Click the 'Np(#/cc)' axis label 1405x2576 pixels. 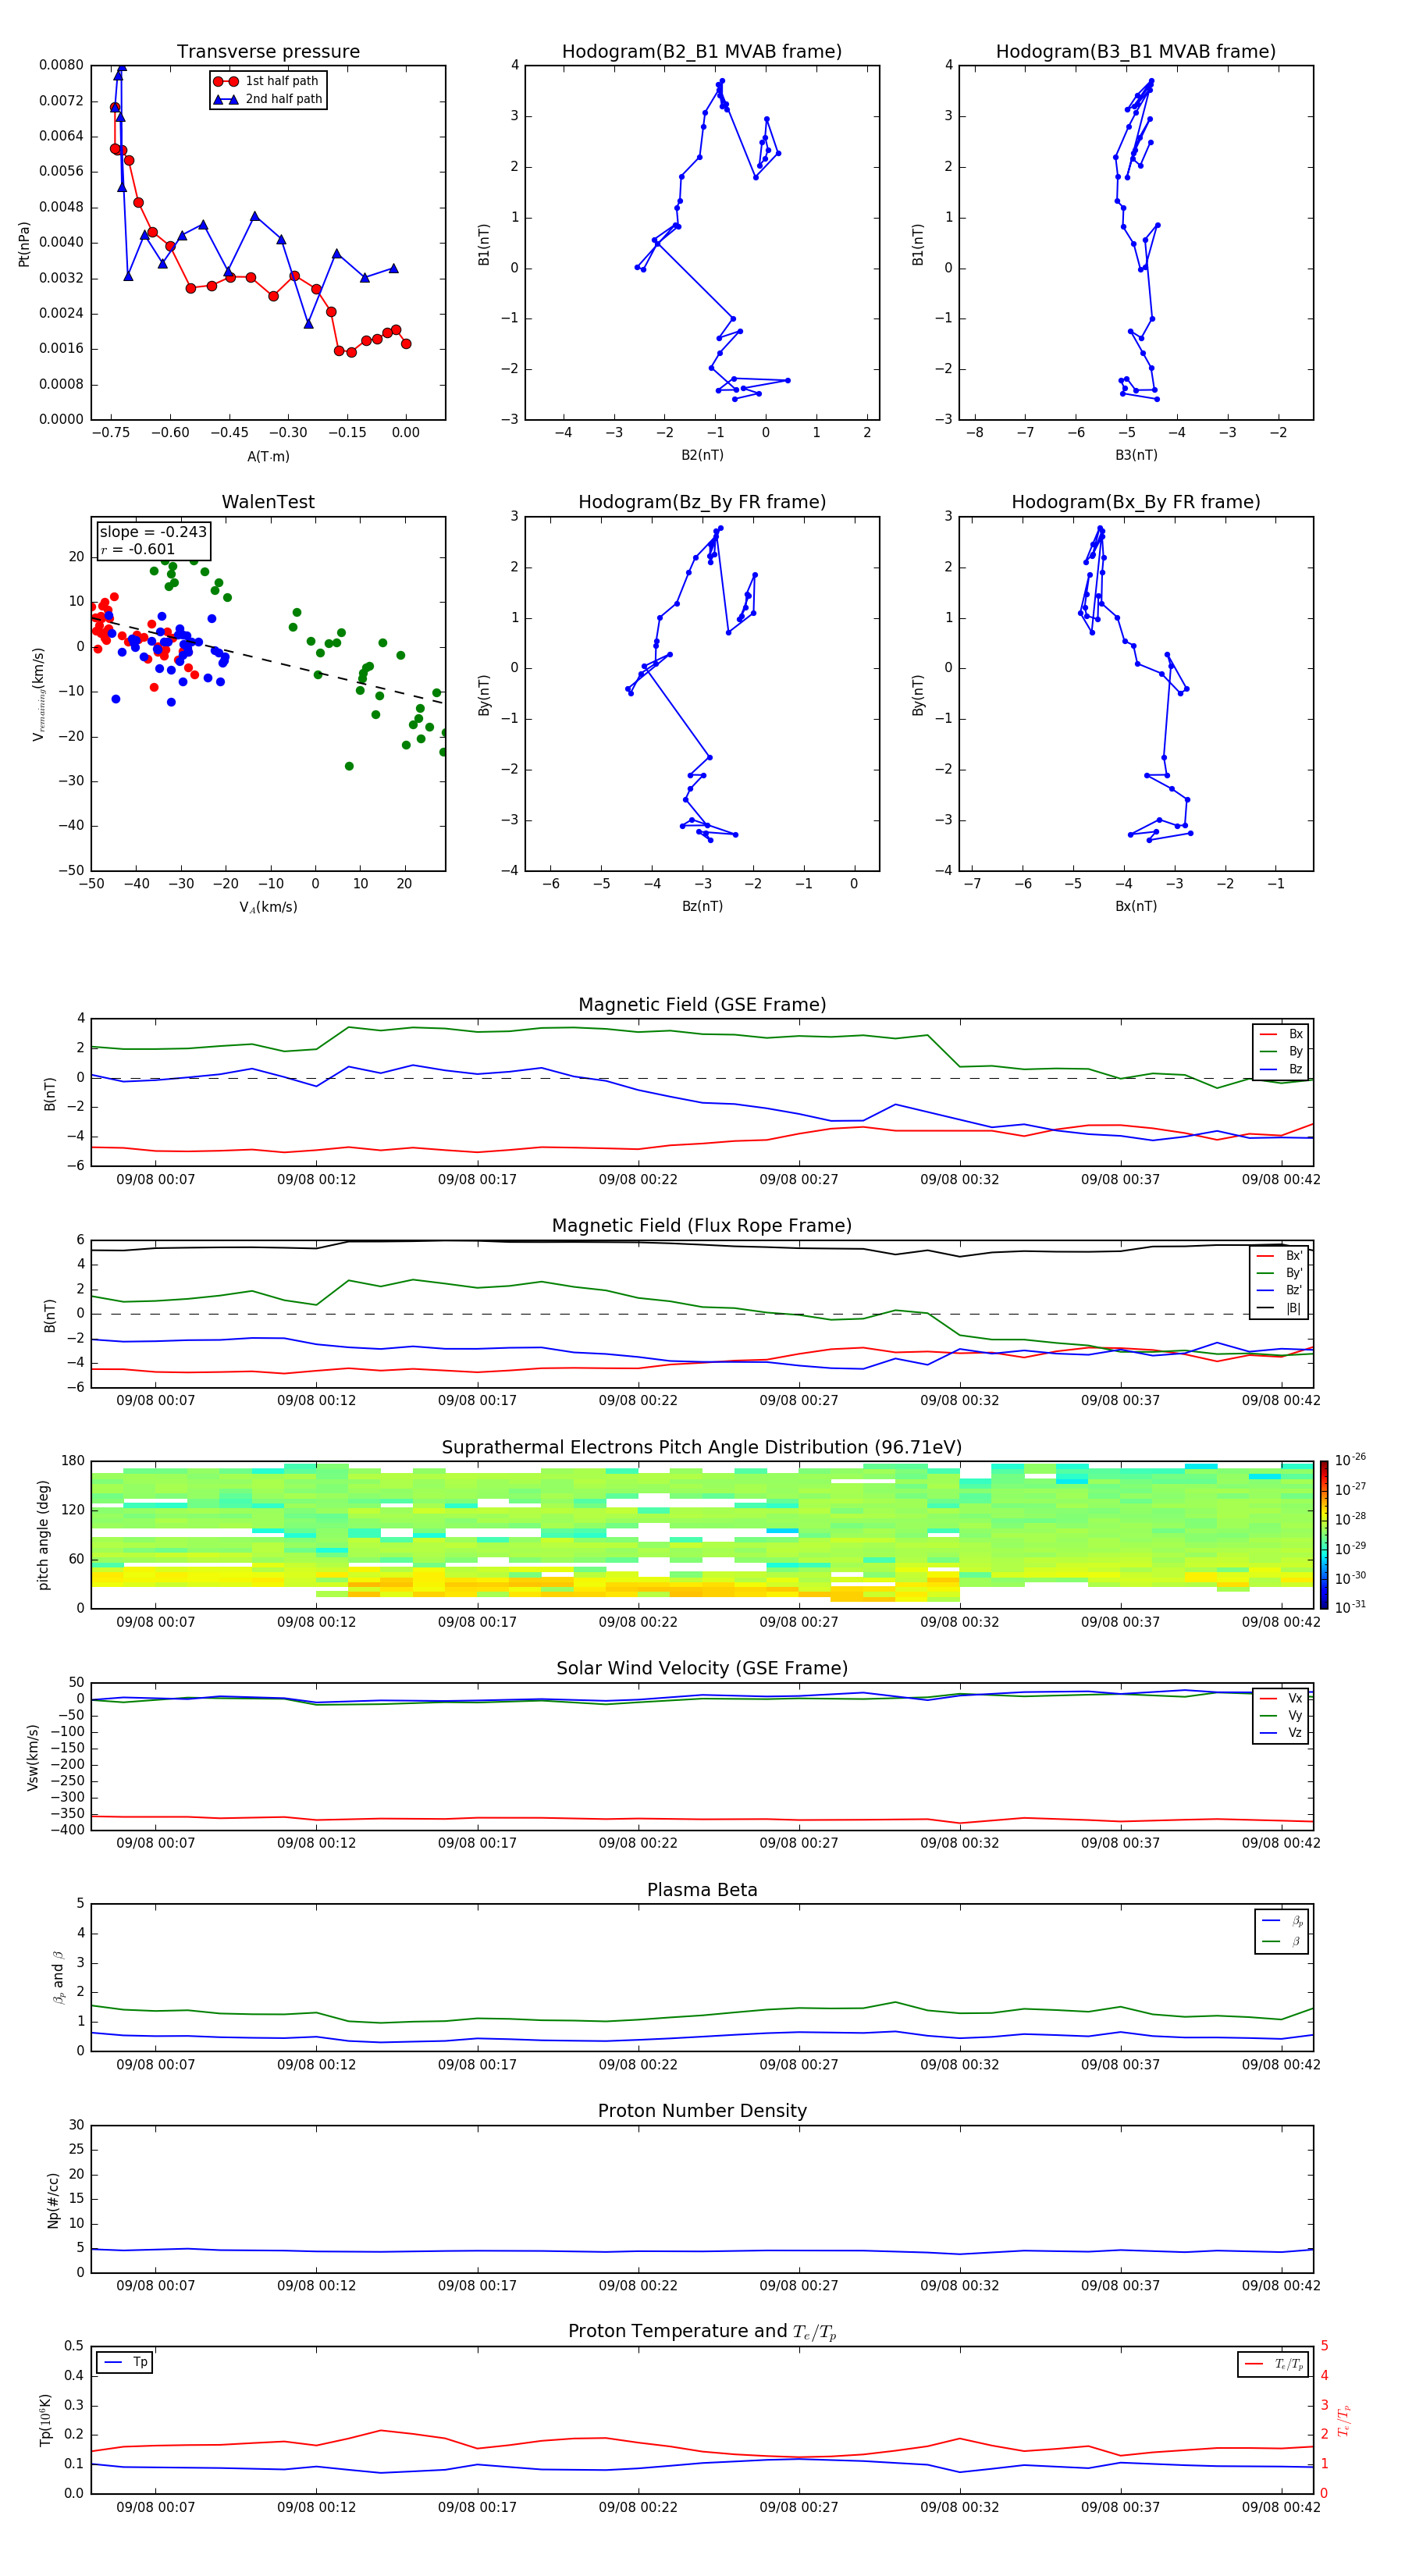tap(53, 2200)
